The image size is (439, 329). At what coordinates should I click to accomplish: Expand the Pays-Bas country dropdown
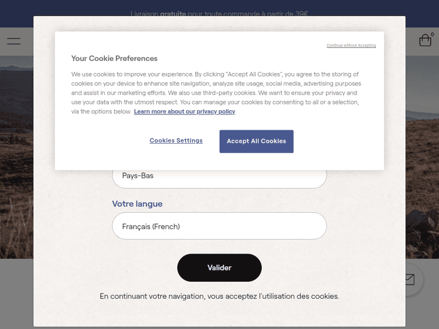(219, 176)
